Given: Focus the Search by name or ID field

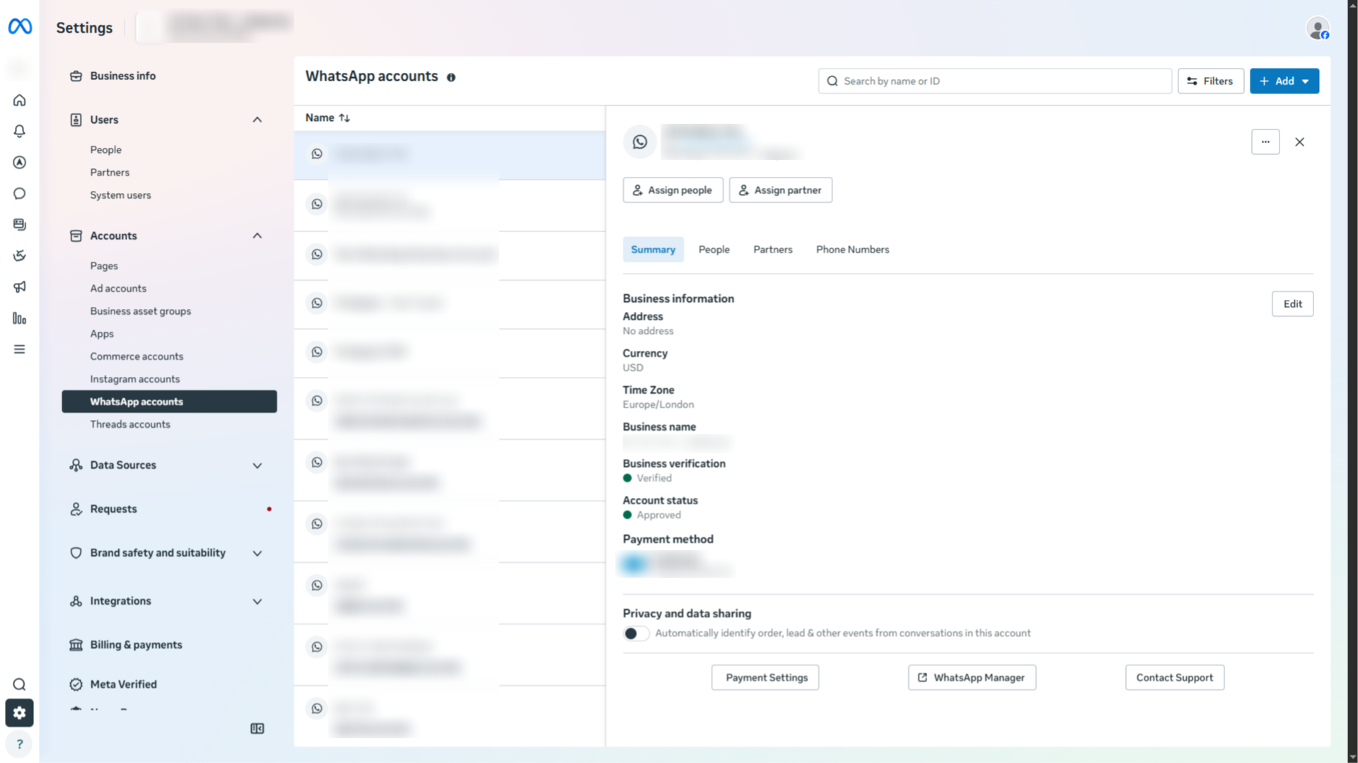Looking at the screenshot, I should (994, 81).
